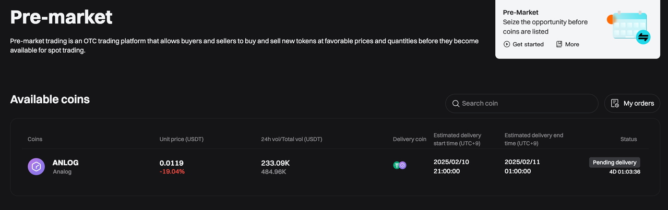Click the ANLOG purple coin logo
Screen dimensions: 668x210
(x=37, y=167)
